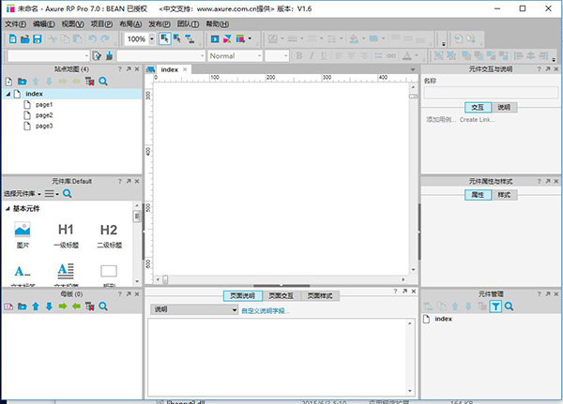This screenshot has width=563, height=404.
Task: Open the widget style editor icon
Action: point(97,55)
